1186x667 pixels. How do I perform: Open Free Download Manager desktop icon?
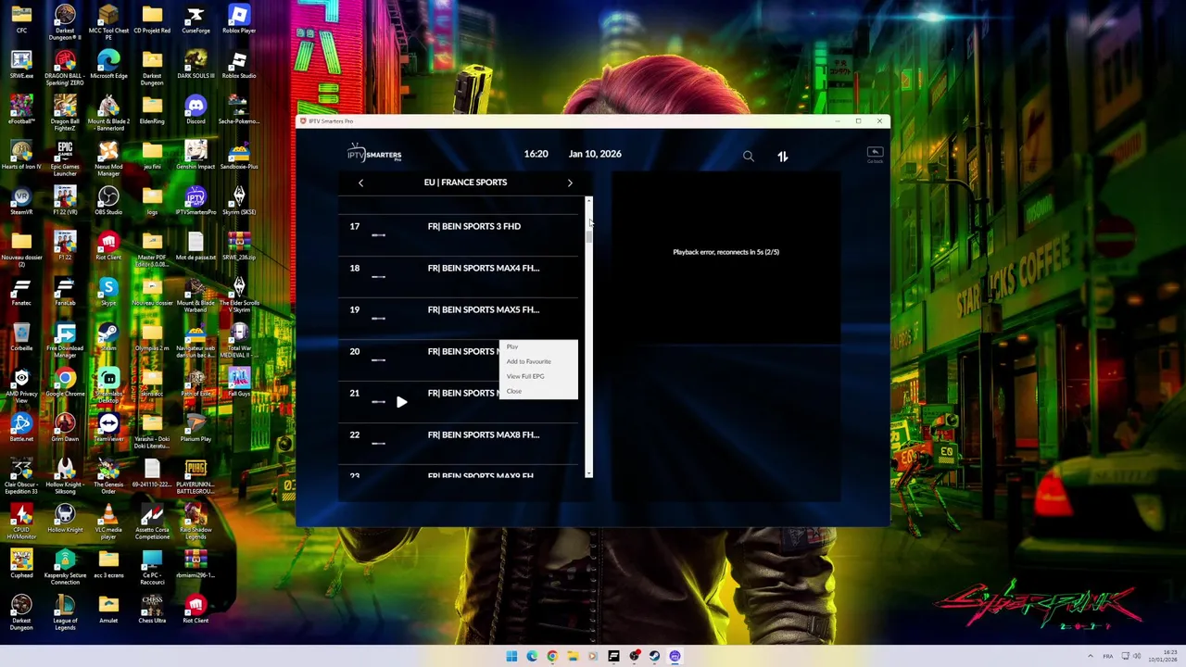click(x=65, y=340)
